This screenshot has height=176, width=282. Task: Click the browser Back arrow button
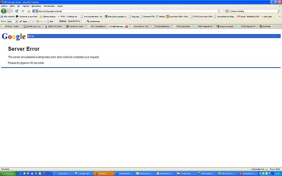[4, 11]
